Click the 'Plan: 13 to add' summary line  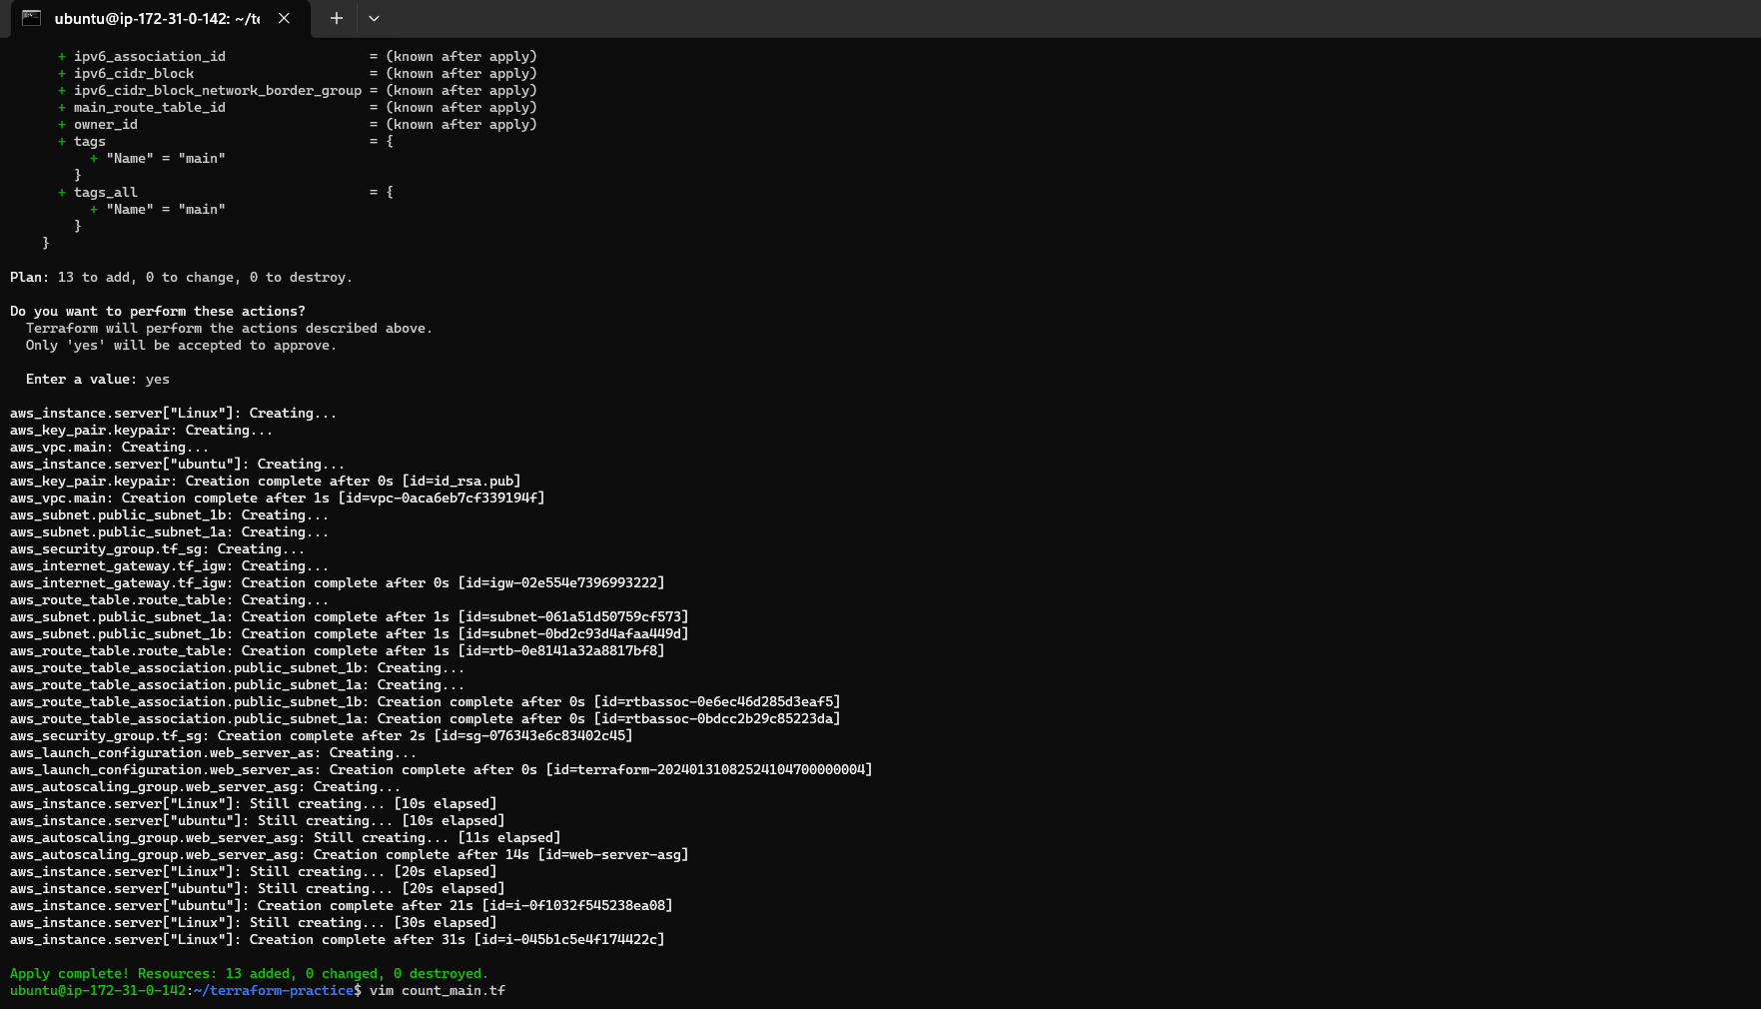[181, 277]
